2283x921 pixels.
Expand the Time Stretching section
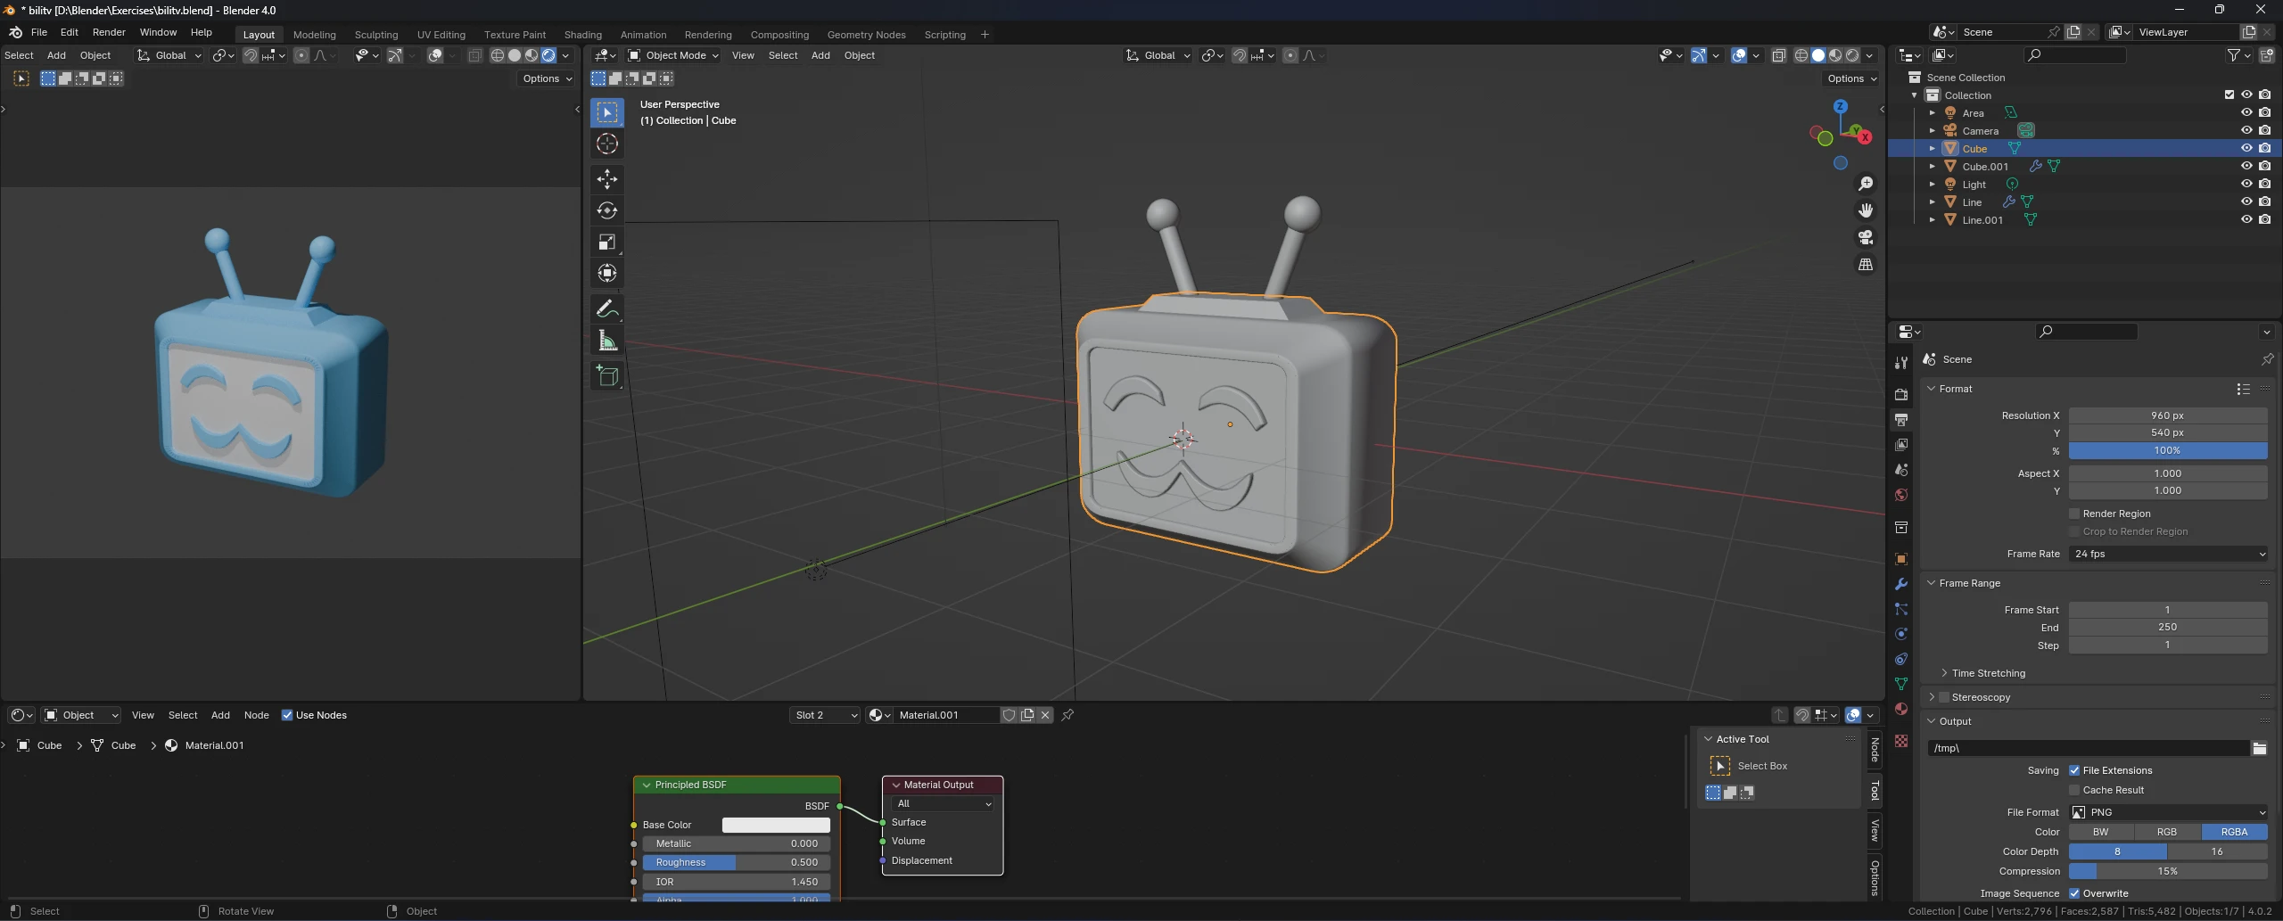pyautogui.click(x=1988, y=673)
